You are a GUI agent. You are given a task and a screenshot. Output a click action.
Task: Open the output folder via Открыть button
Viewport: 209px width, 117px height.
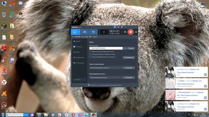[x=131, y=48]
